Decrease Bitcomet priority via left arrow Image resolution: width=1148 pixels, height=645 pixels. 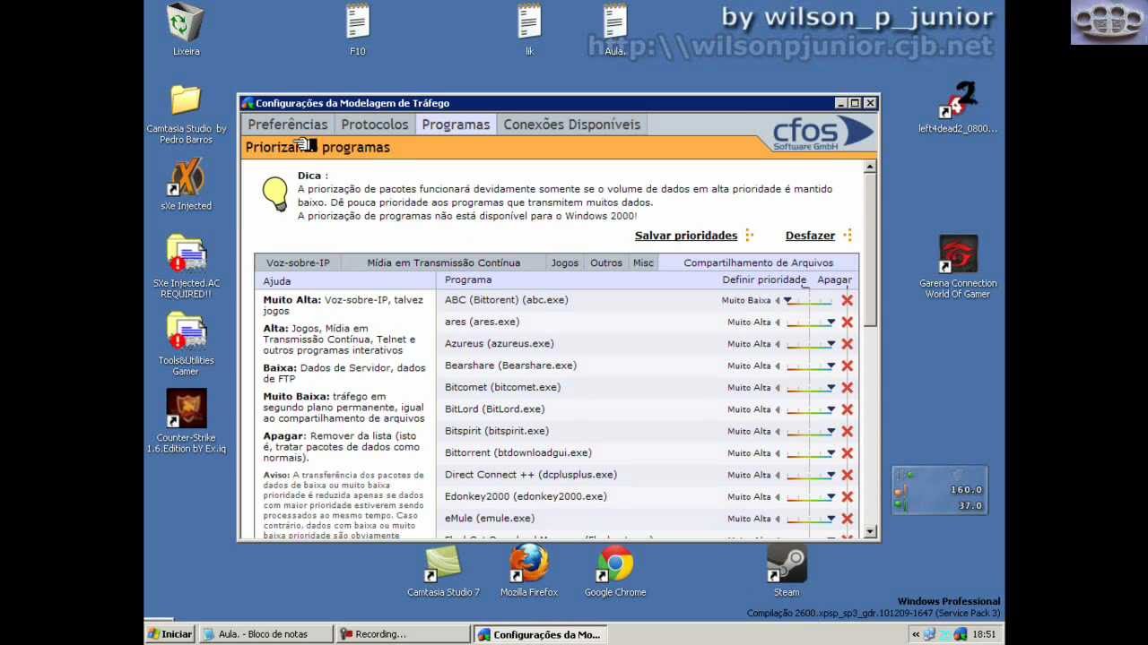pos(778,388)
